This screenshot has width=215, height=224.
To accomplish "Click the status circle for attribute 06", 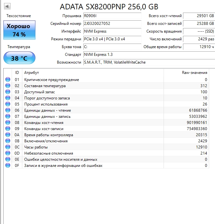I will 8,110.
